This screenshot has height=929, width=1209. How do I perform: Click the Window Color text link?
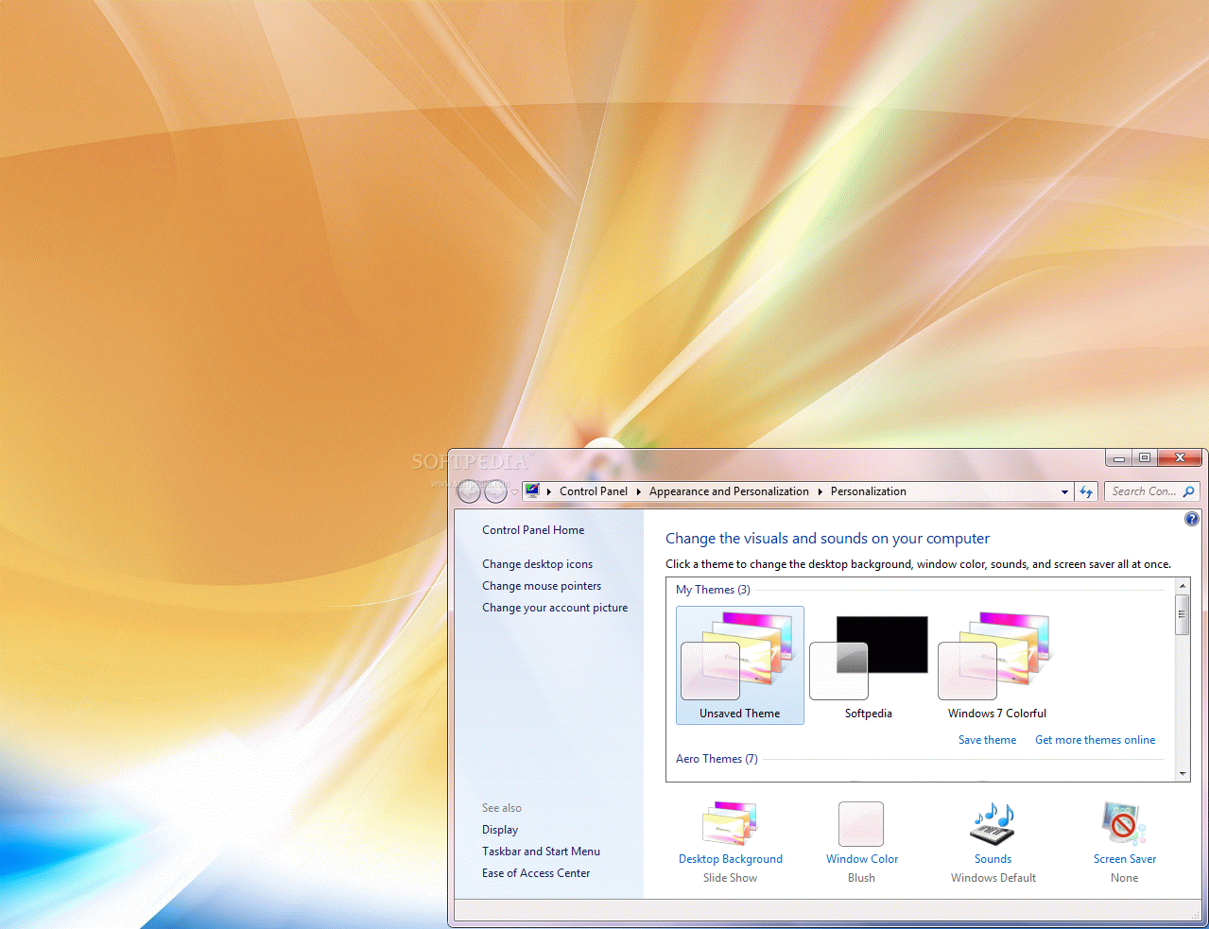862,859
